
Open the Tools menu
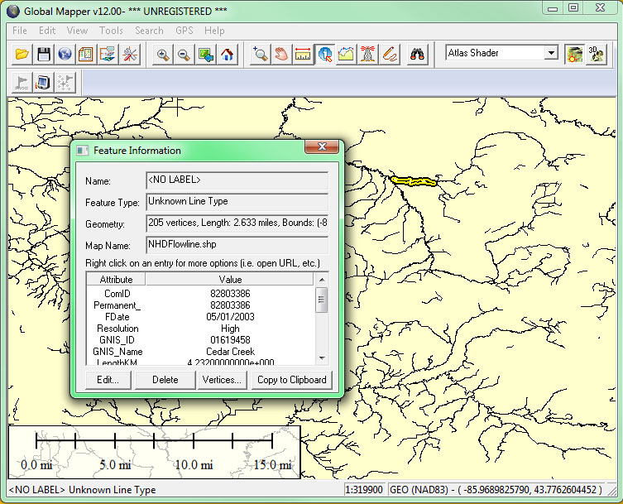point(111,31)
